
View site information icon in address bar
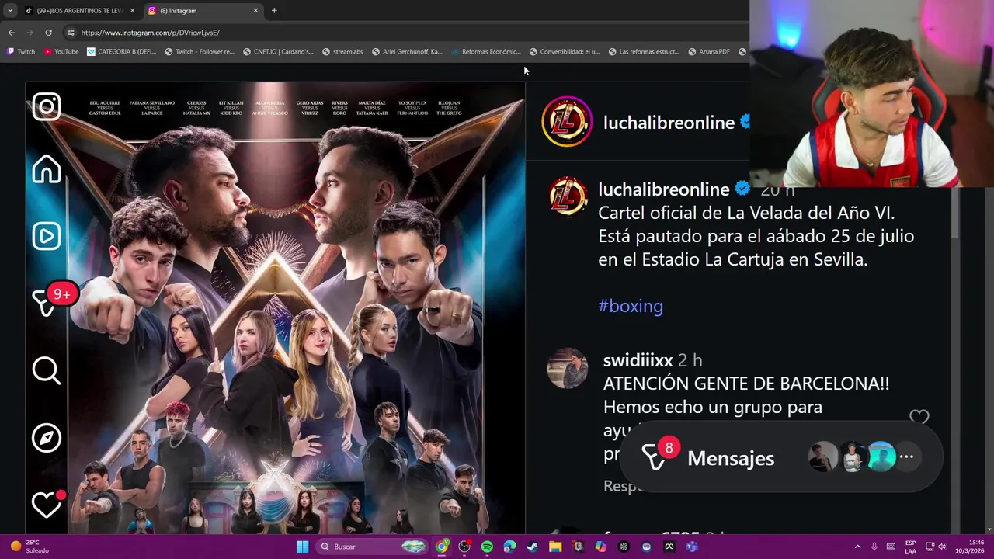point(71,33)
